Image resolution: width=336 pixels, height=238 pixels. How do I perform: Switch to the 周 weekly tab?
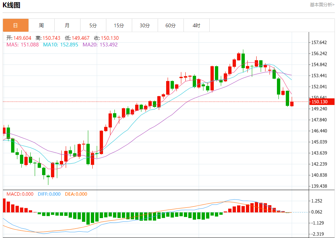[x=41, y=25]
